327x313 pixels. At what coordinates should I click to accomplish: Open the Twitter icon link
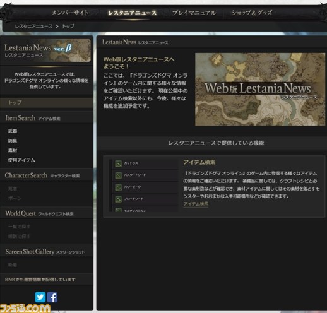(40, 297)
